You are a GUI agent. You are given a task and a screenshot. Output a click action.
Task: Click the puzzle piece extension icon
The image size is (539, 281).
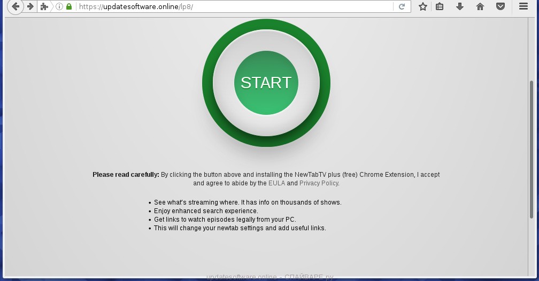44,7
